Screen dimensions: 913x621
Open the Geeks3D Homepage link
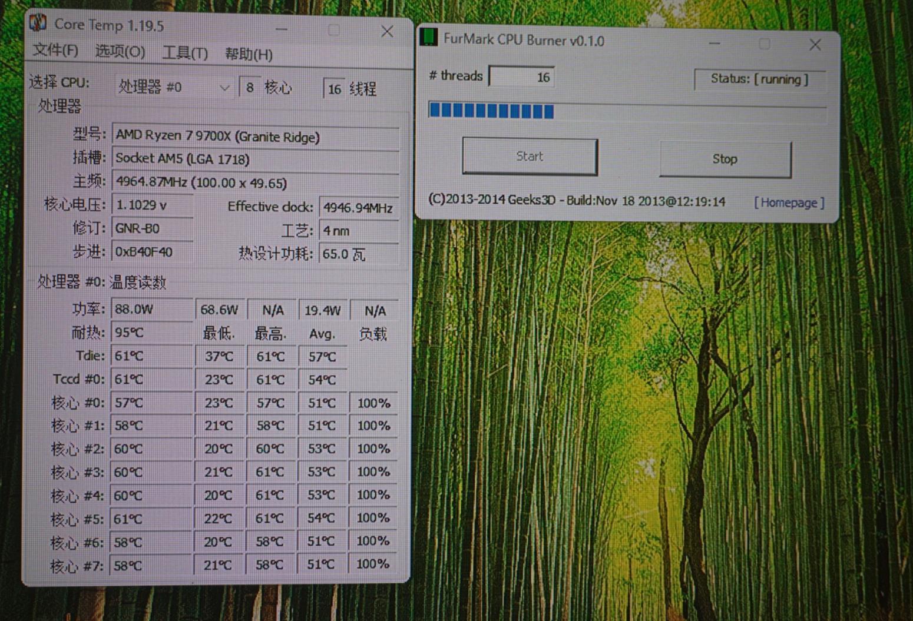click(788, 202)
